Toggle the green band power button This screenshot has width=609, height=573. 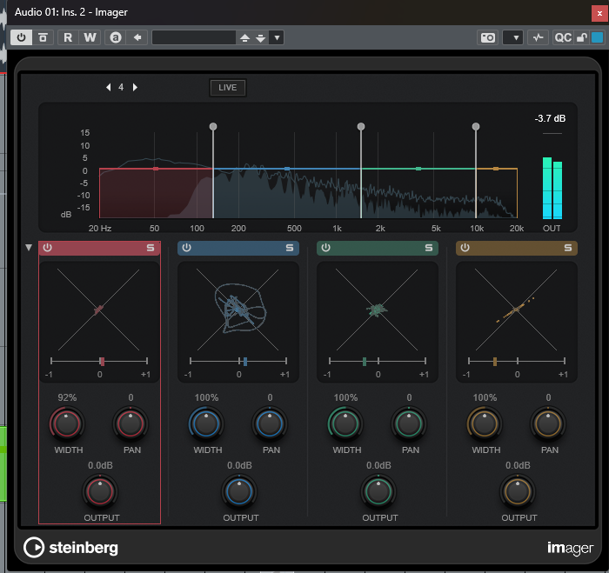tap(326, 248)
